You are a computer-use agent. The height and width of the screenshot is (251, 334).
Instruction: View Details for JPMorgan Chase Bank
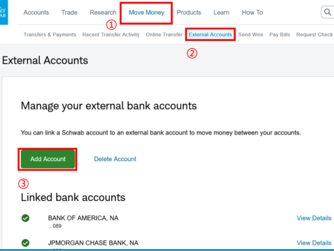pyautogui.click(x=314, y=243)
